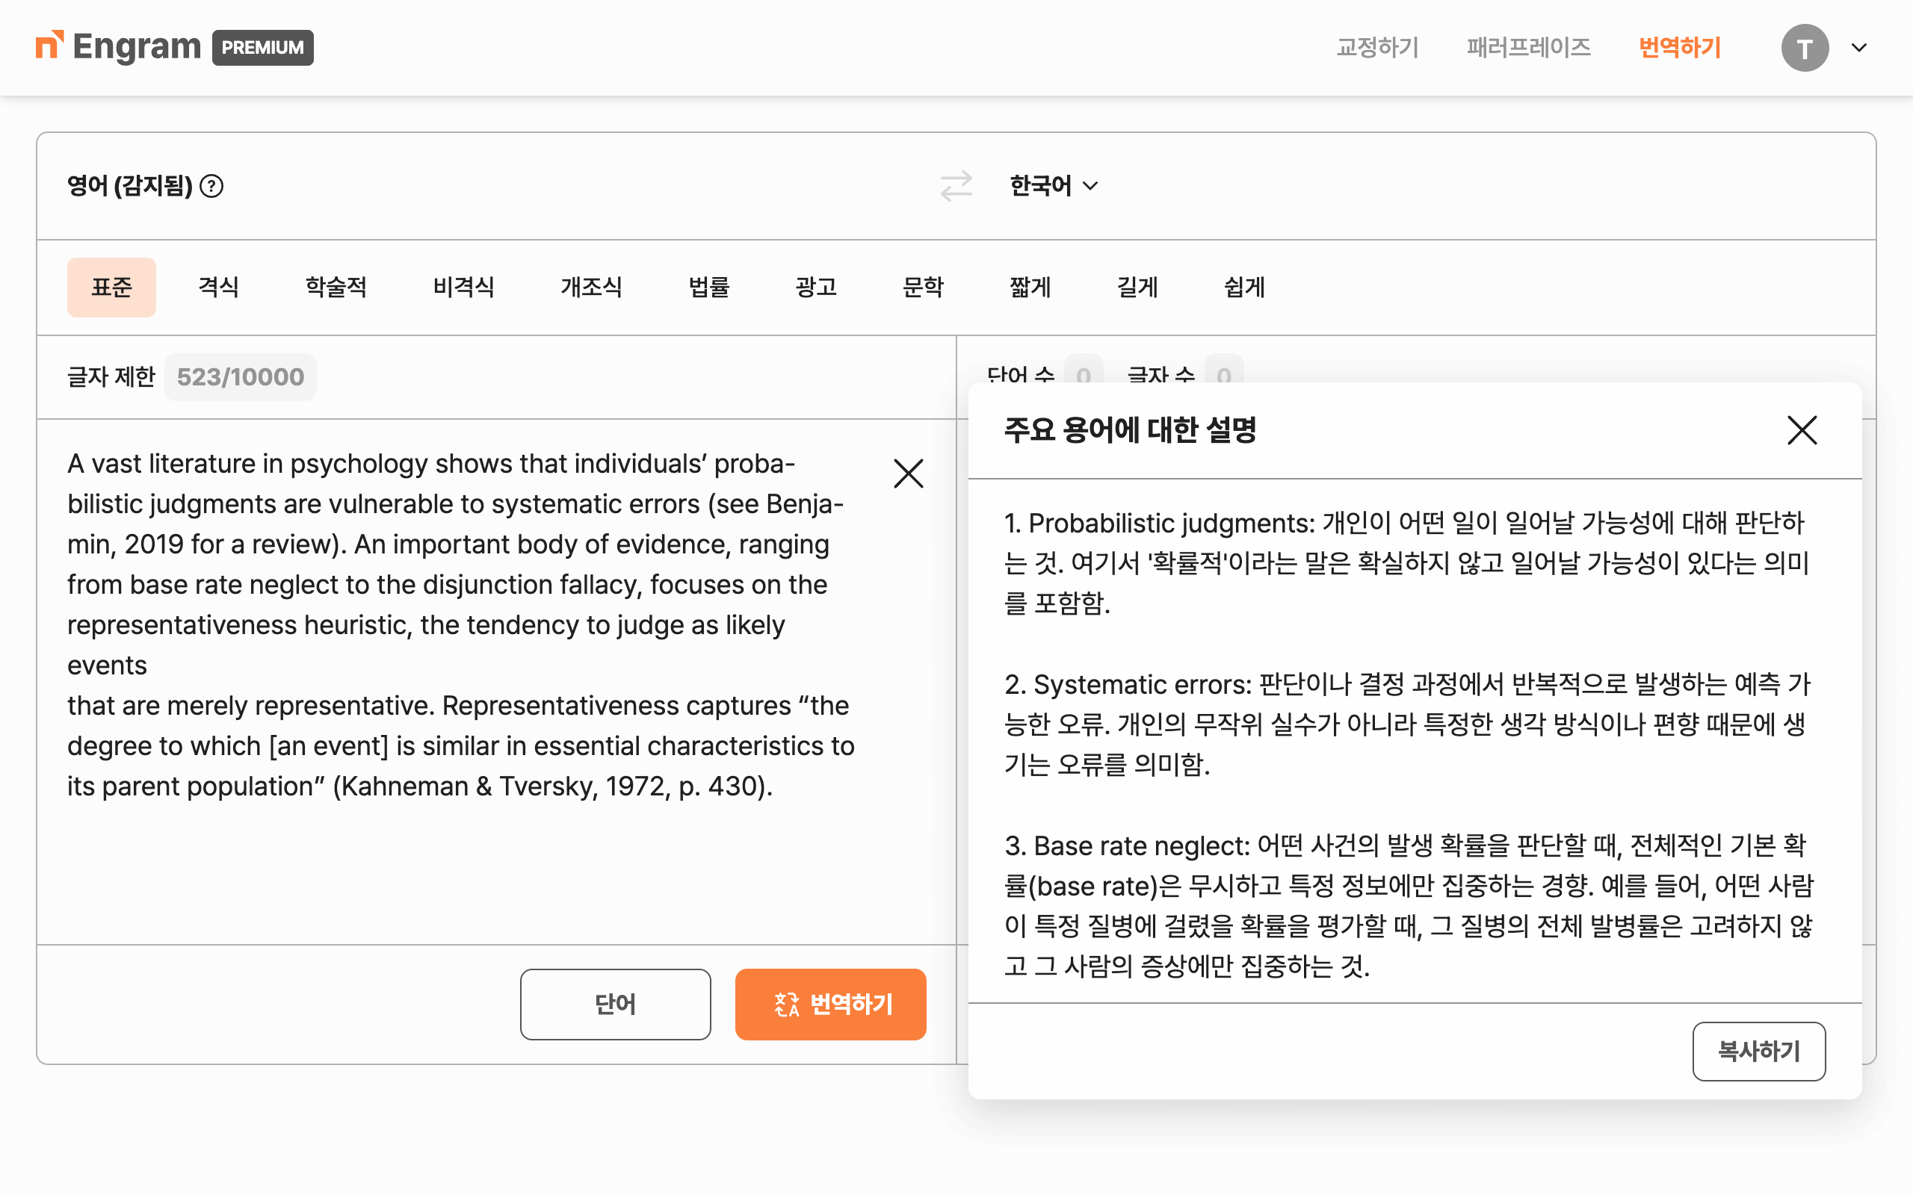
Task: Pick the 짧게 length option
Action: 1029,287
